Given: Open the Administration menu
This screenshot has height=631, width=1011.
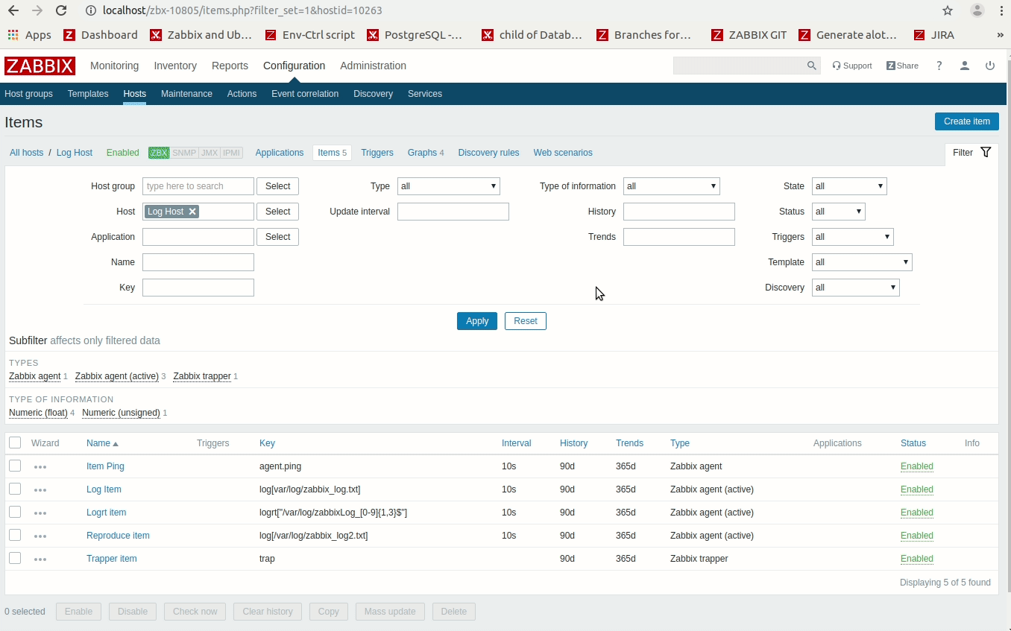Looking at the screenshot, I should (373, 66).
